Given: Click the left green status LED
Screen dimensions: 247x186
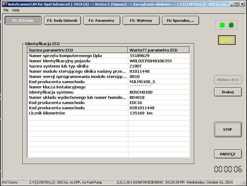Looking at the screenshot, I should [x=222, y=25].
